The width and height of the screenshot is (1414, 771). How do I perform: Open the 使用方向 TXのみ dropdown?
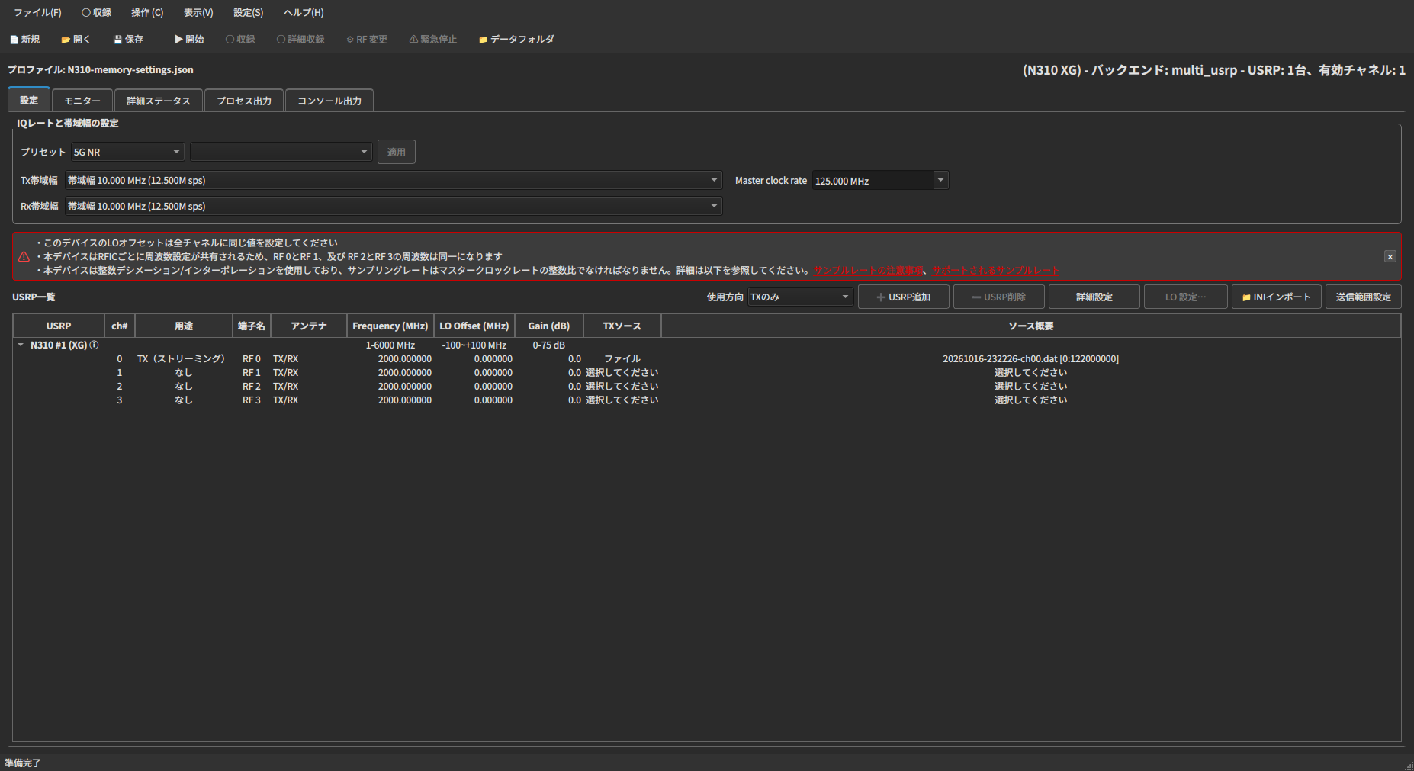800,297
